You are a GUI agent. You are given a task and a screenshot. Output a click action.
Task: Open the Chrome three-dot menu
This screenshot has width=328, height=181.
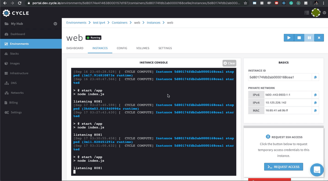pos(324,3)
